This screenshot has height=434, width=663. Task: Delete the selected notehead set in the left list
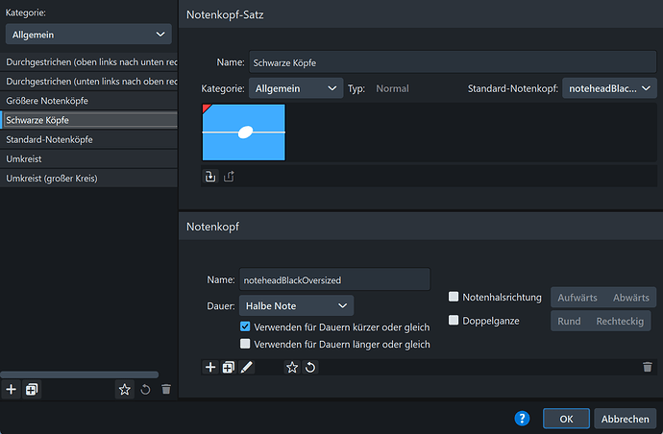pos(166,389)
